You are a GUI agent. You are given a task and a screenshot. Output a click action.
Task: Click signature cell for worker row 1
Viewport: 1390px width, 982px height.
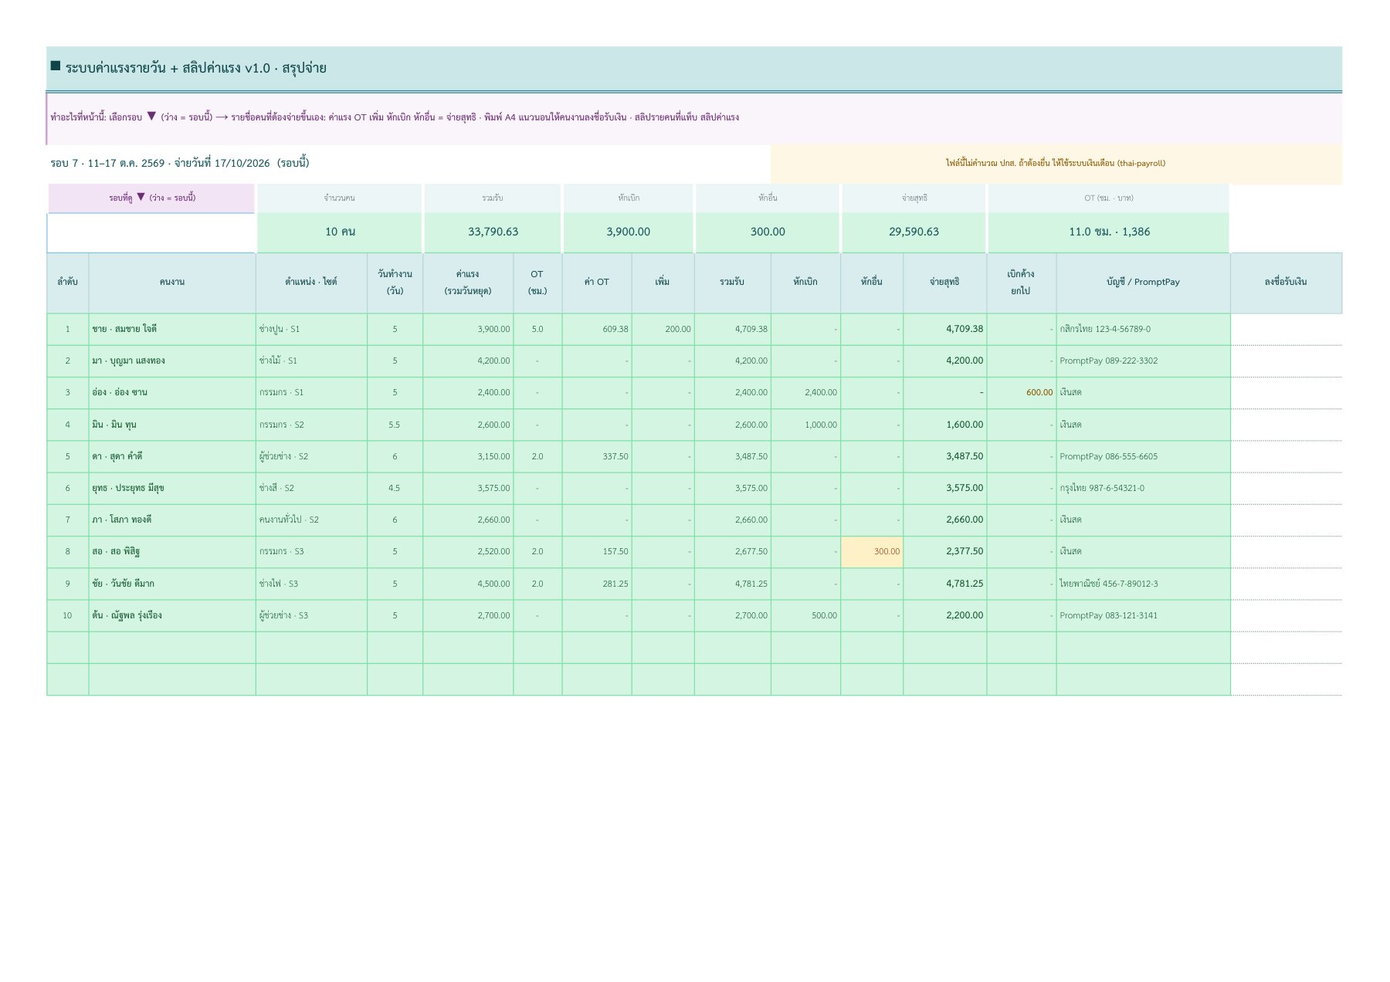[x=1286, y=329]
